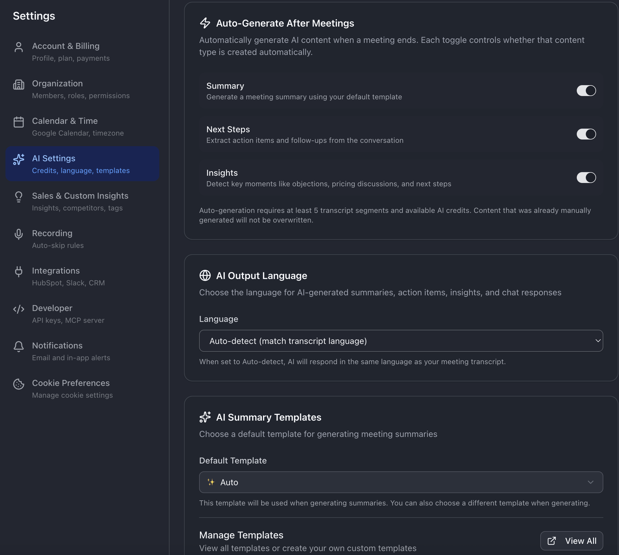Click the Account & Billing person icon
The width and height of the screenshot is (619, 555).
click(19, 47)
